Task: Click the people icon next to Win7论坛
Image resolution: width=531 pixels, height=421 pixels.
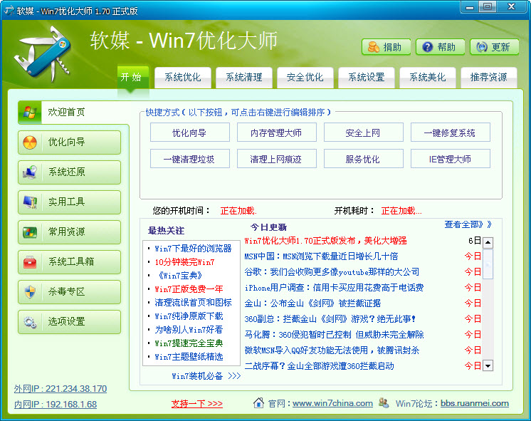Action: pos(384,402)
